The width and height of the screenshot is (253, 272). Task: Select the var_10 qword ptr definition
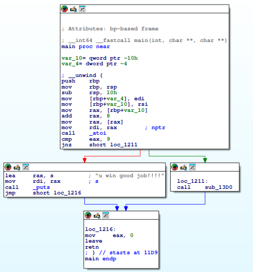point(99,58)
